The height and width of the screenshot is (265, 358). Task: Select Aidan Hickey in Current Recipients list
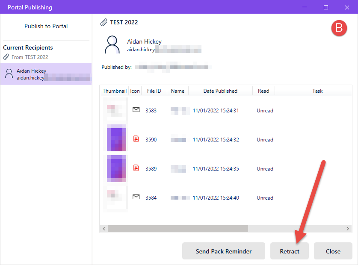[x=46, y=74]
